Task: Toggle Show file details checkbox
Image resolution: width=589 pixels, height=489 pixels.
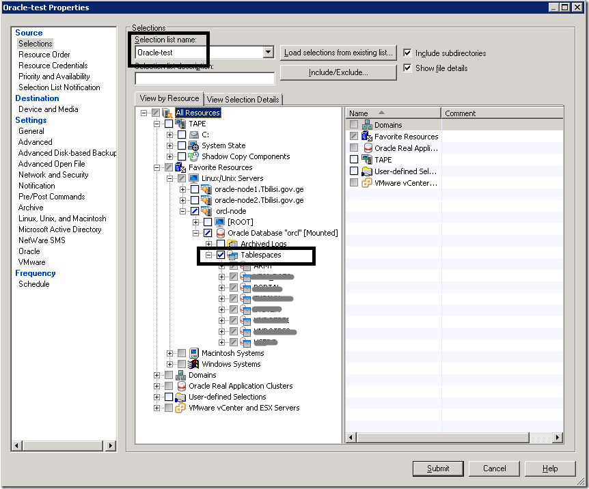Action: (x=408, y=68)
